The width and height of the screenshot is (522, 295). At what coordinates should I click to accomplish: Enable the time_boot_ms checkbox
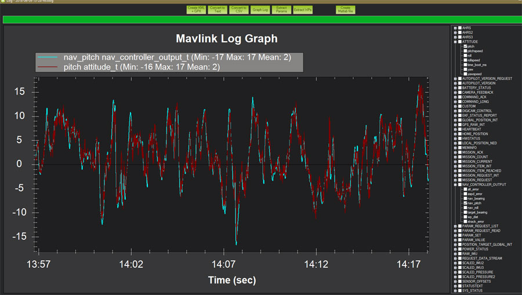point(465,65)
